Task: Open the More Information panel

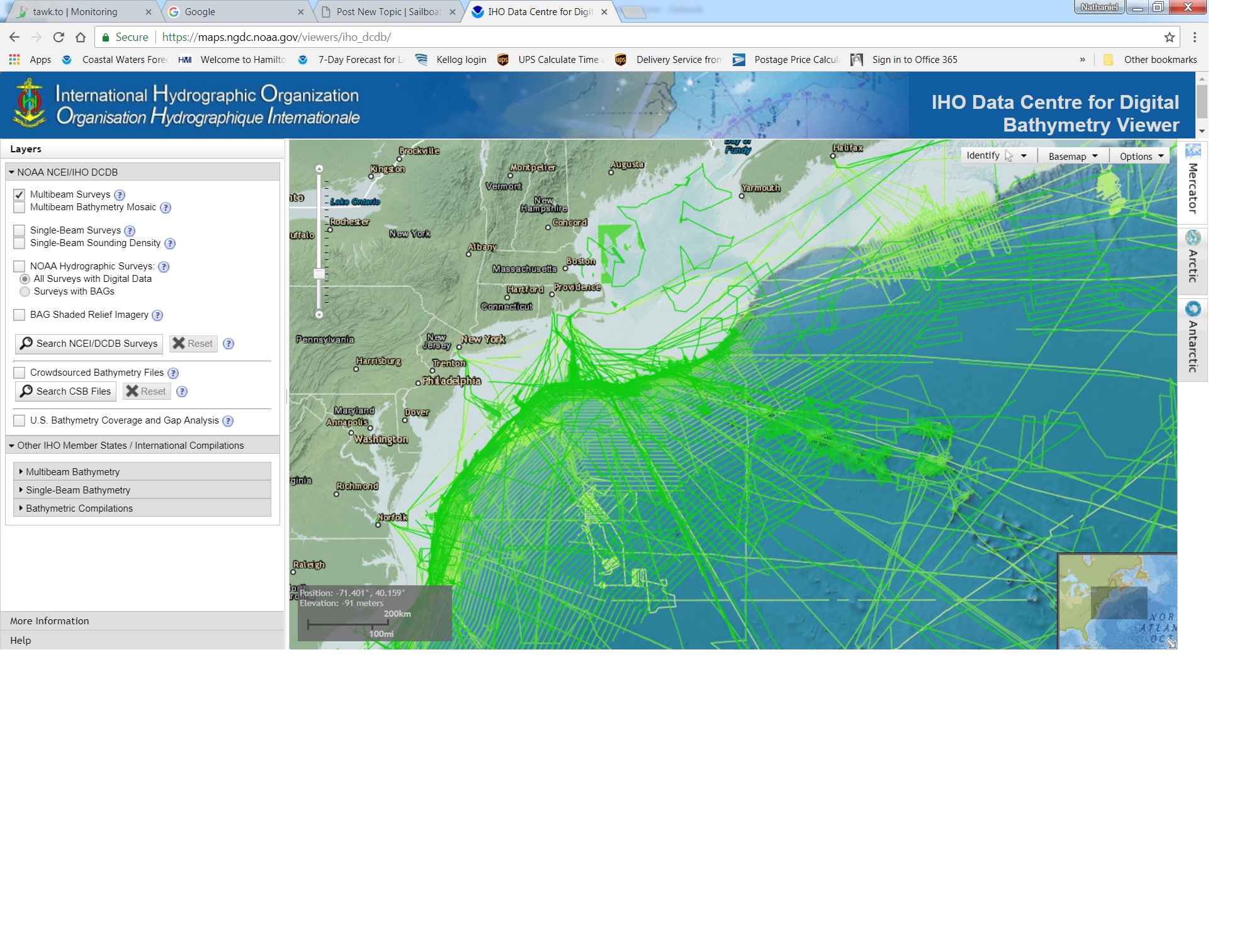Action: 142,621
